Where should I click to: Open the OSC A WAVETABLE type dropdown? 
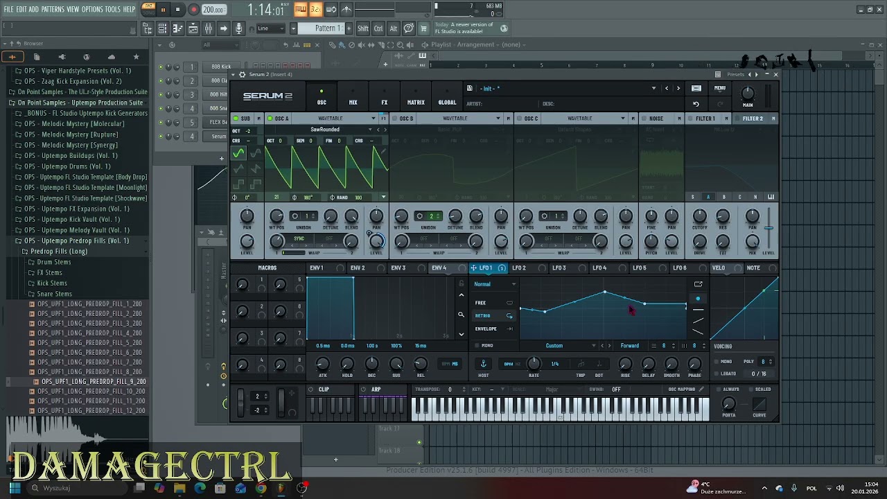(x=373, y=119)
